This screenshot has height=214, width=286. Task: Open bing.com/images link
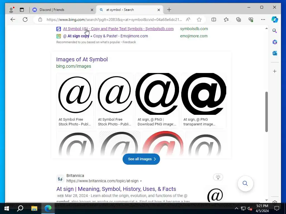(x=73, y=66)
